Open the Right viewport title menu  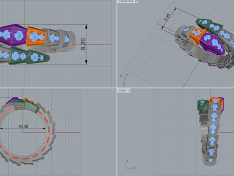point(122,90)
